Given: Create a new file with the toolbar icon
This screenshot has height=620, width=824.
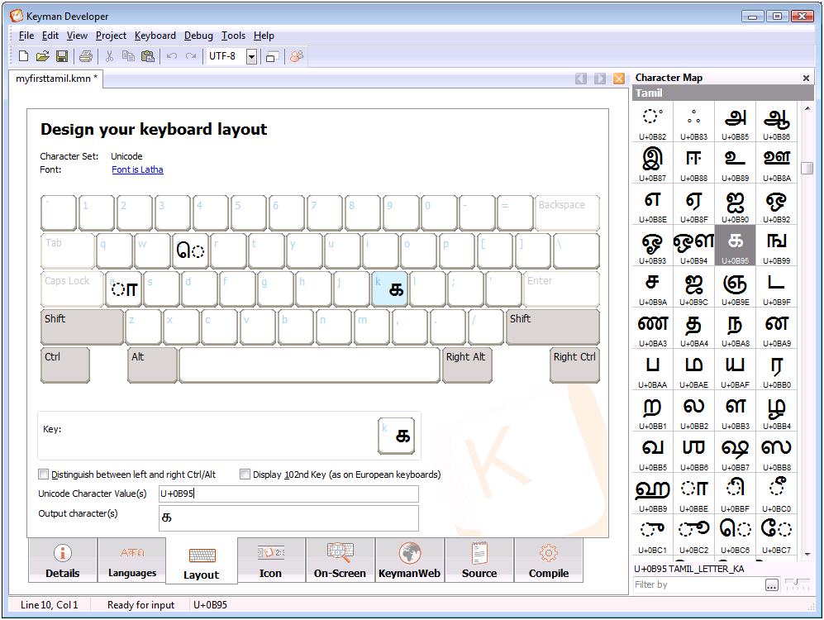Looking at the screenshot, I should 24,56.
